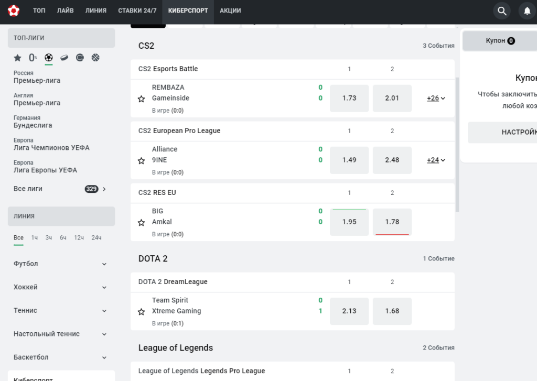Open the search magnifier icon
The image size is (537, 381).
click(x=502, y=11)
